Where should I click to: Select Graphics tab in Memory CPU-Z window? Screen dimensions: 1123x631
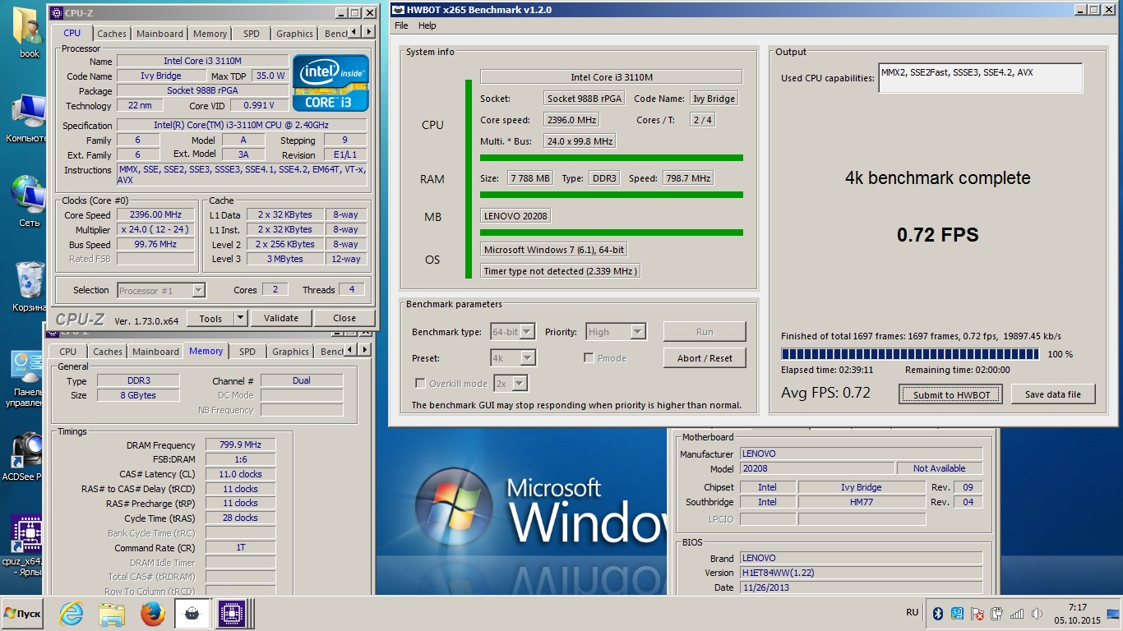[x=290, y=352]
